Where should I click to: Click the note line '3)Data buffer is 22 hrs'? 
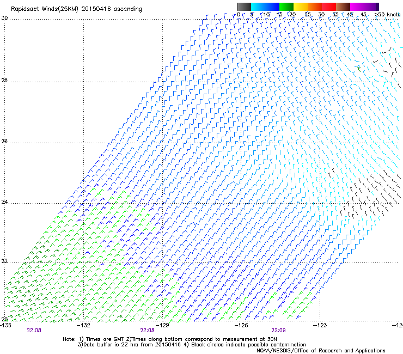tap(192, 345)
